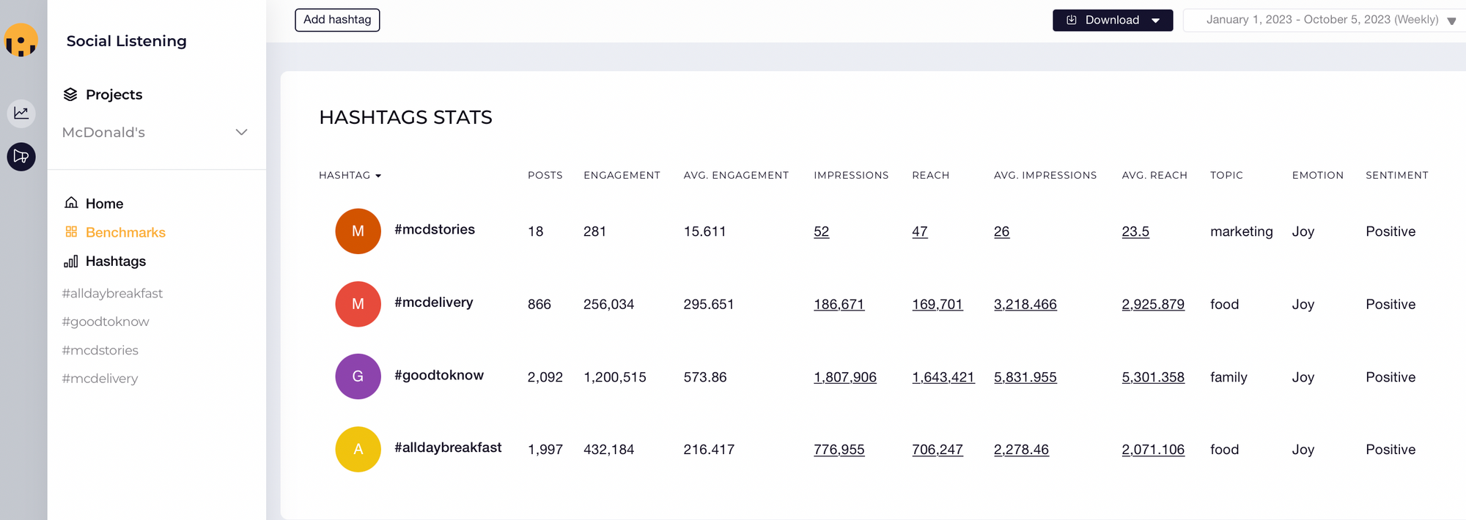Image resolution: width=1466 pixels, height=520 pixels.
Task: Click the AVG. IMPRESSIONS column header
Action: pos(1045,175)
